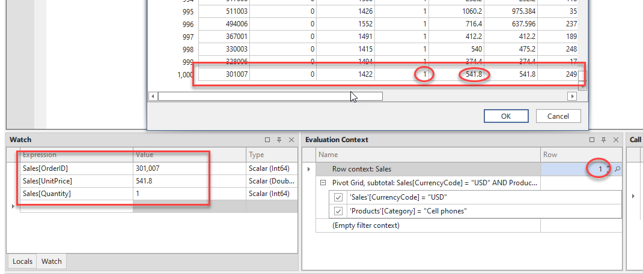643x274 pixels.
Task: Select the Row context: Sales label
Action: tap(361, 169)
